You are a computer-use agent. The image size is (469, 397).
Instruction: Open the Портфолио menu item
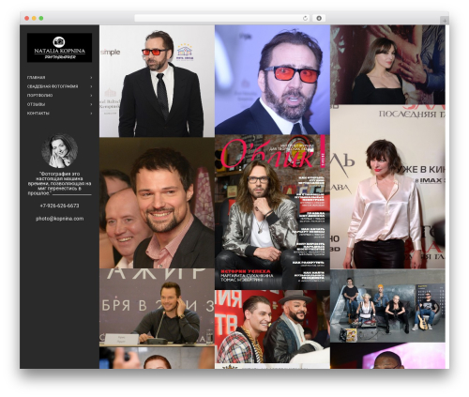(39, 96)
